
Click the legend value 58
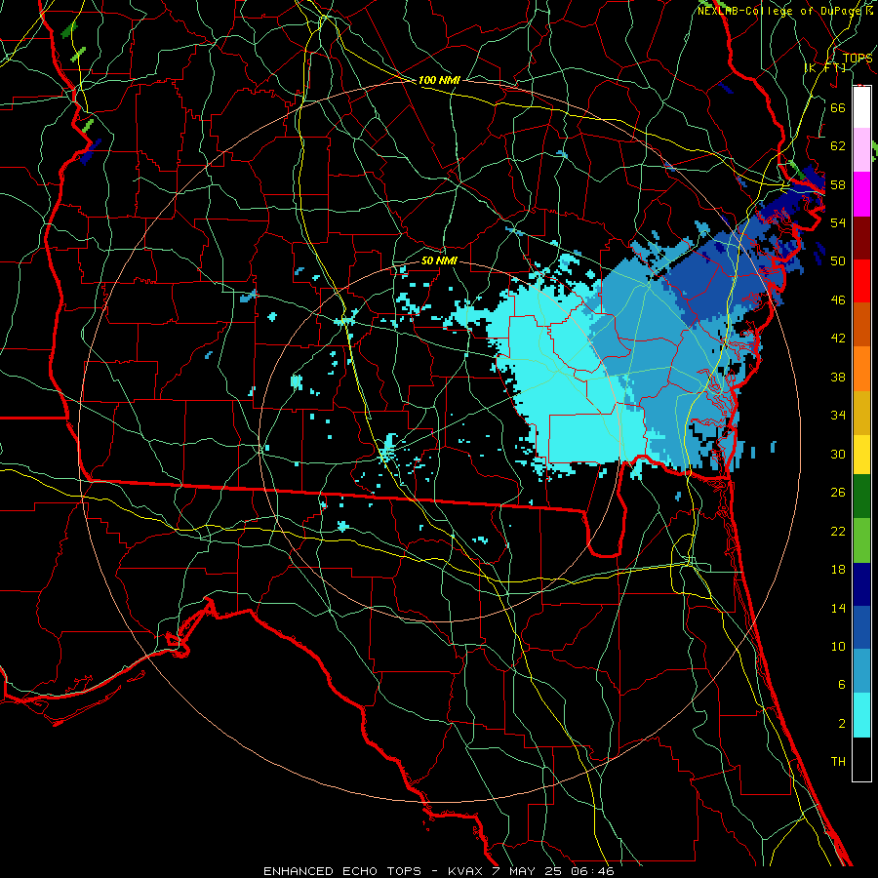(x=838, y=184)
